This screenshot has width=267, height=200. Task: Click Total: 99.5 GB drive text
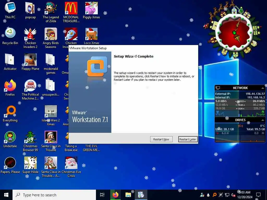256,129
